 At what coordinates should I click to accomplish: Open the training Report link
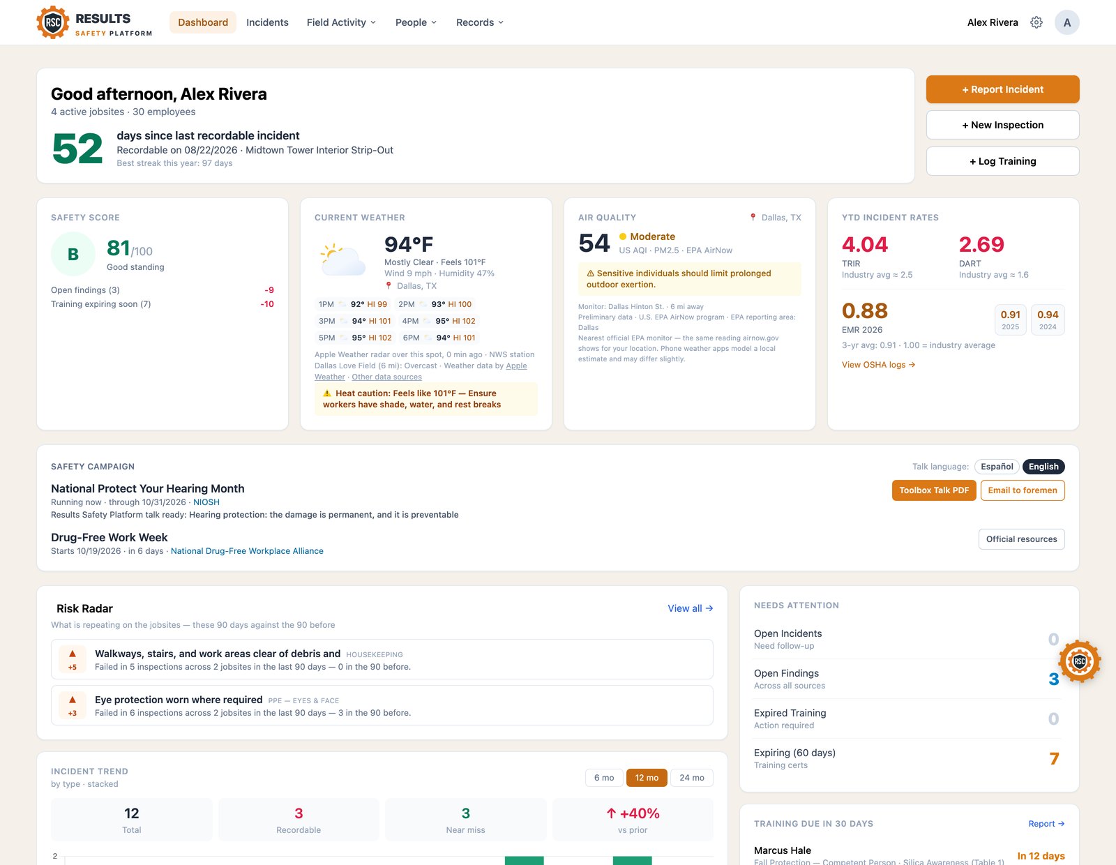(1046, 824)
